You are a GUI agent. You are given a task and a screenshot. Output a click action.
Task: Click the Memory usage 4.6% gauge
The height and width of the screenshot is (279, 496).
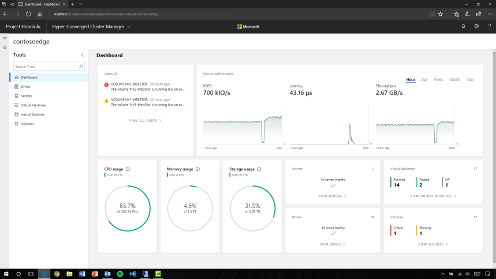coord(190,209)
